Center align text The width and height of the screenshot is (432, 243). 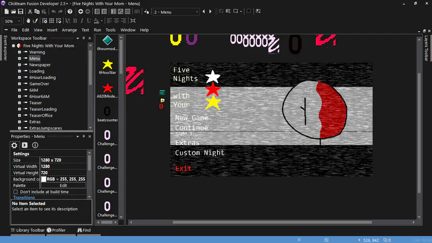117,21
